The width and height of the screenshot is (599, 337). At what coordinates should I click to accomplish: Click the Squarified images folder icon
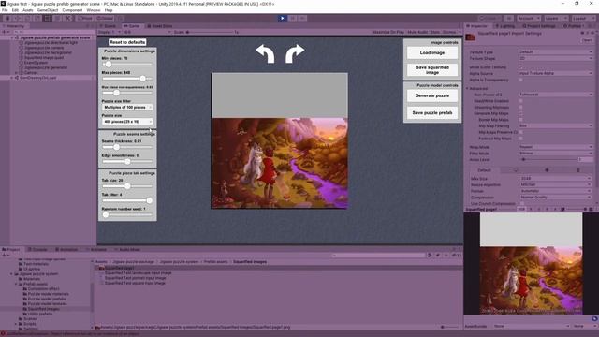click(x=25, y=309)
